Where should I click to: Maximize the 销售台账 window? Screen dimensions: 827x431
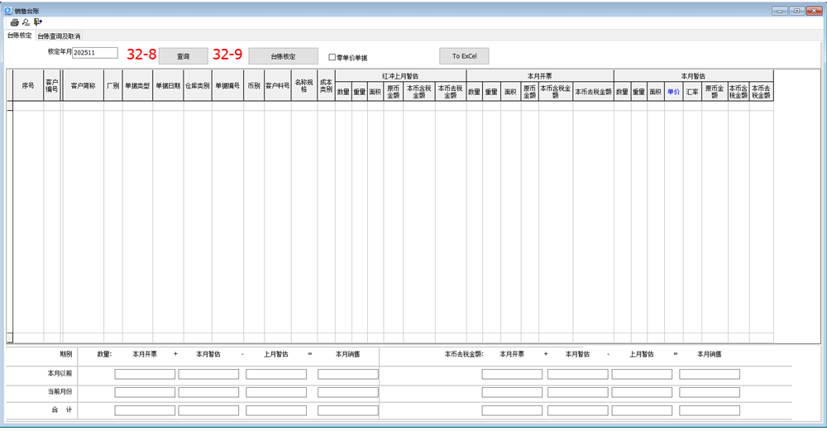coord(796,11)
